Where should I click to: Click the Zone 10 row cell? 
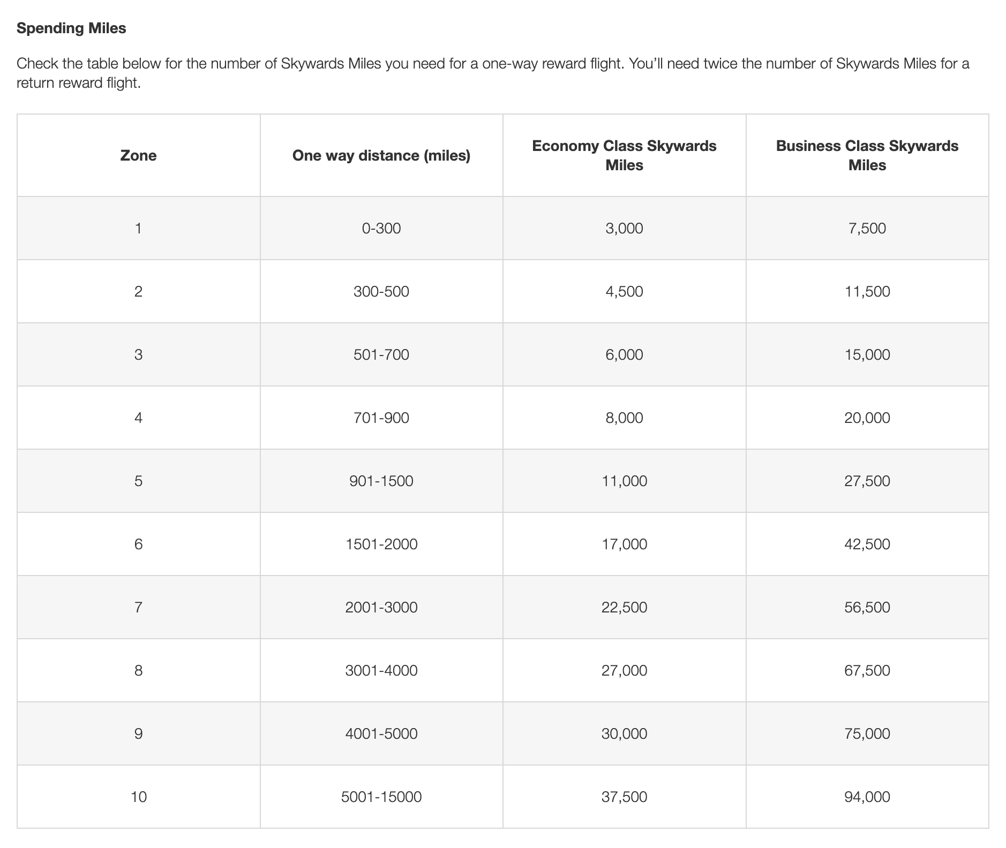pyautogui.click(x=138, y=797)
